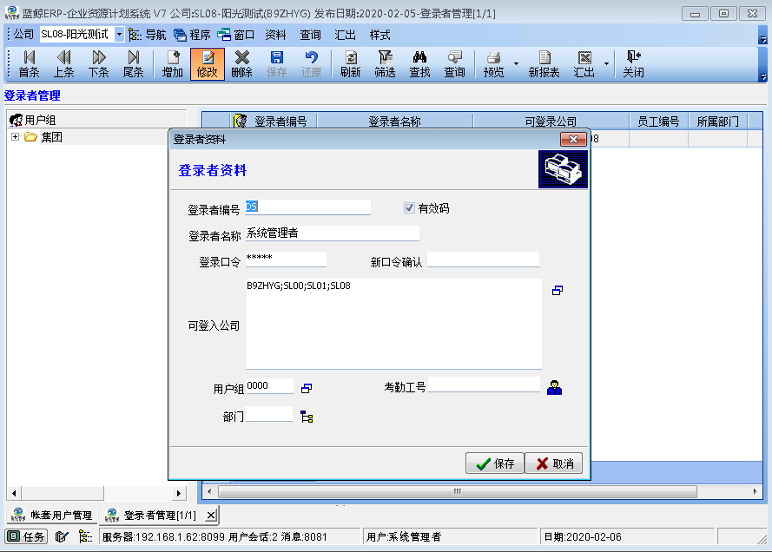This screenshot has width=772, height=552.
Task: Expand the 集团 tree node
Action: [x=16, y=137]
